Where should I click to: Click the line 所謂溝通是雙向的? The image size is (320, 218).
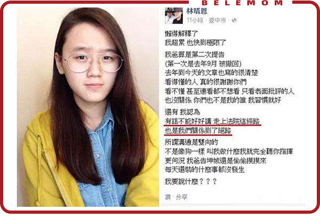(191, 142)
